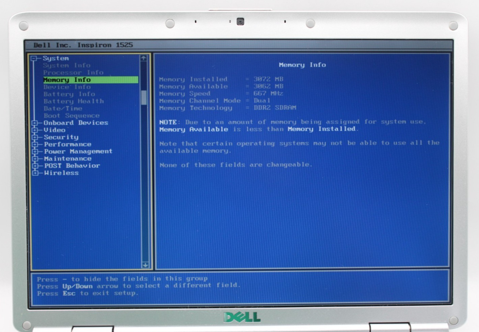Click the Memory Speed field label
Viewport: 479px width, 332px height.
pos(185,94)
